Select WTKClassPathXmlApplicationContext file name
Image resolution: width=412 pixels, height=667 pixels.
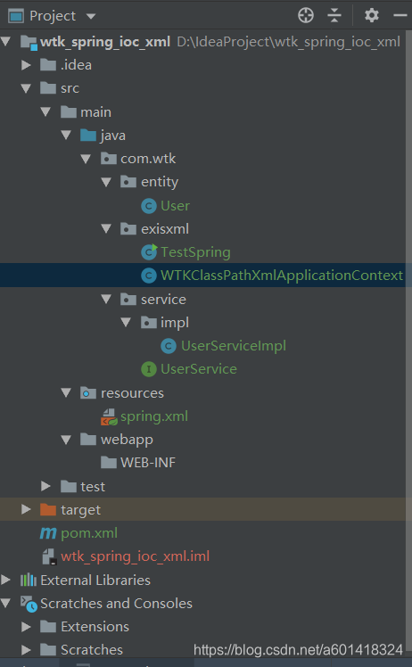coord(281,276)
